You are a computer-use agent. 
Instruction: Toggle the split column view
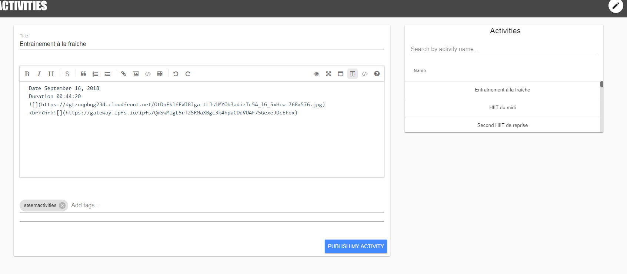[353, 74]
